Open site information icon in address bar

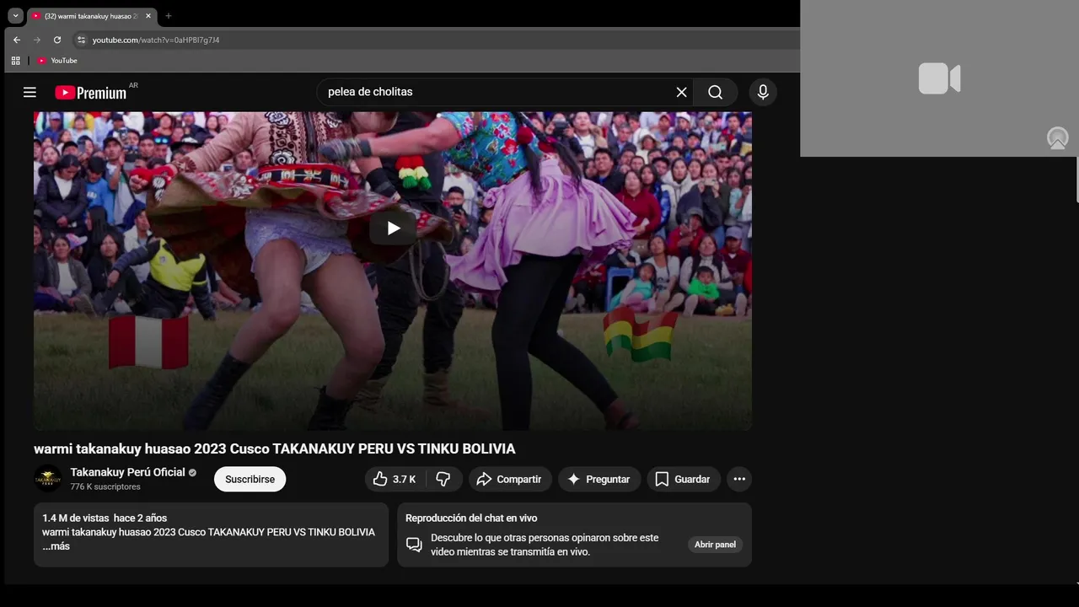click(x=81, y=40)
